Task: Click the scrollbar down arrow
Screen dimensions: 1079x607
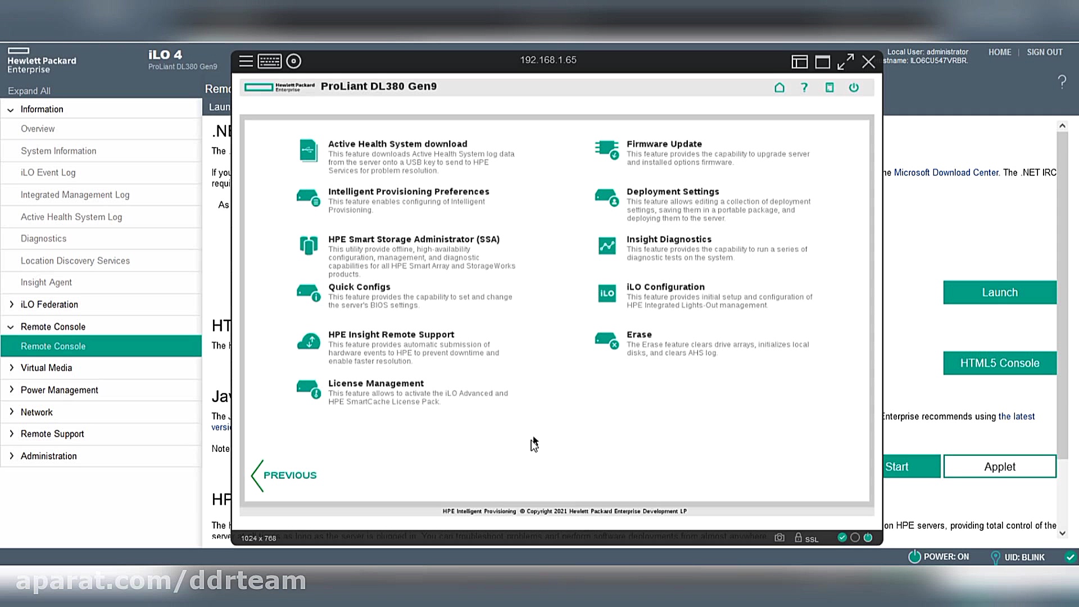Action: pyautogui.click(x=1062, y=533)
